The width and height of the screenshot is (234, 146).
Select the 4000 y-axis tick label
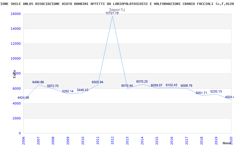[17, 103]
